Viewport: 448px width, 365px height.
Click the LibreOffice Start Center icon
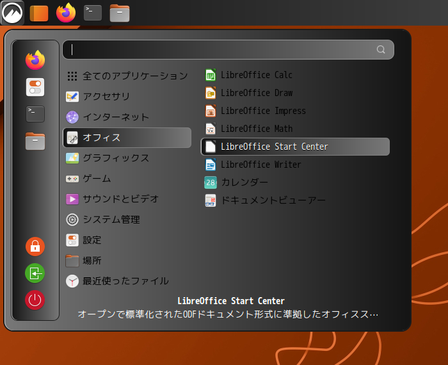click(x=211, y=147)
